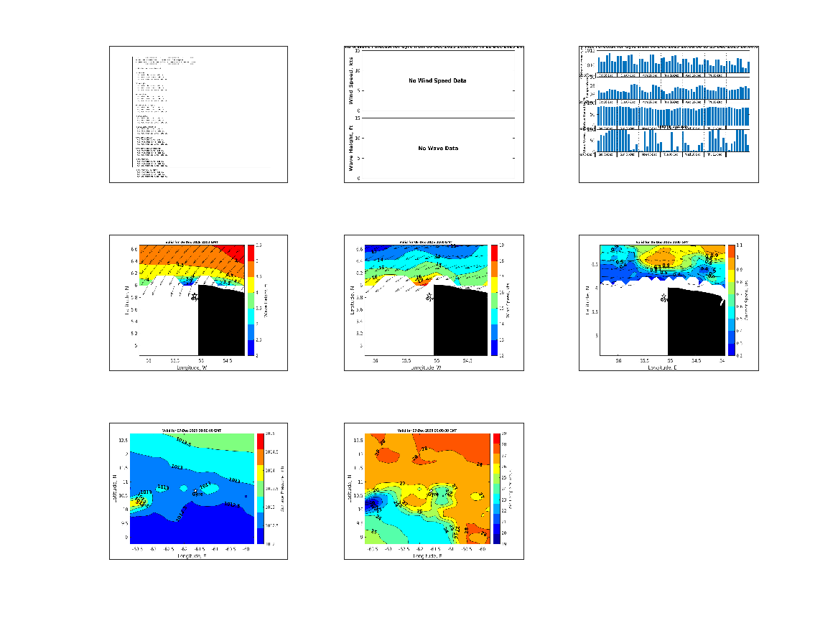Click the surface pressure color bar
Image resolution: width=838 pixels, height=628 pixels.
click(x=261, y=489)
